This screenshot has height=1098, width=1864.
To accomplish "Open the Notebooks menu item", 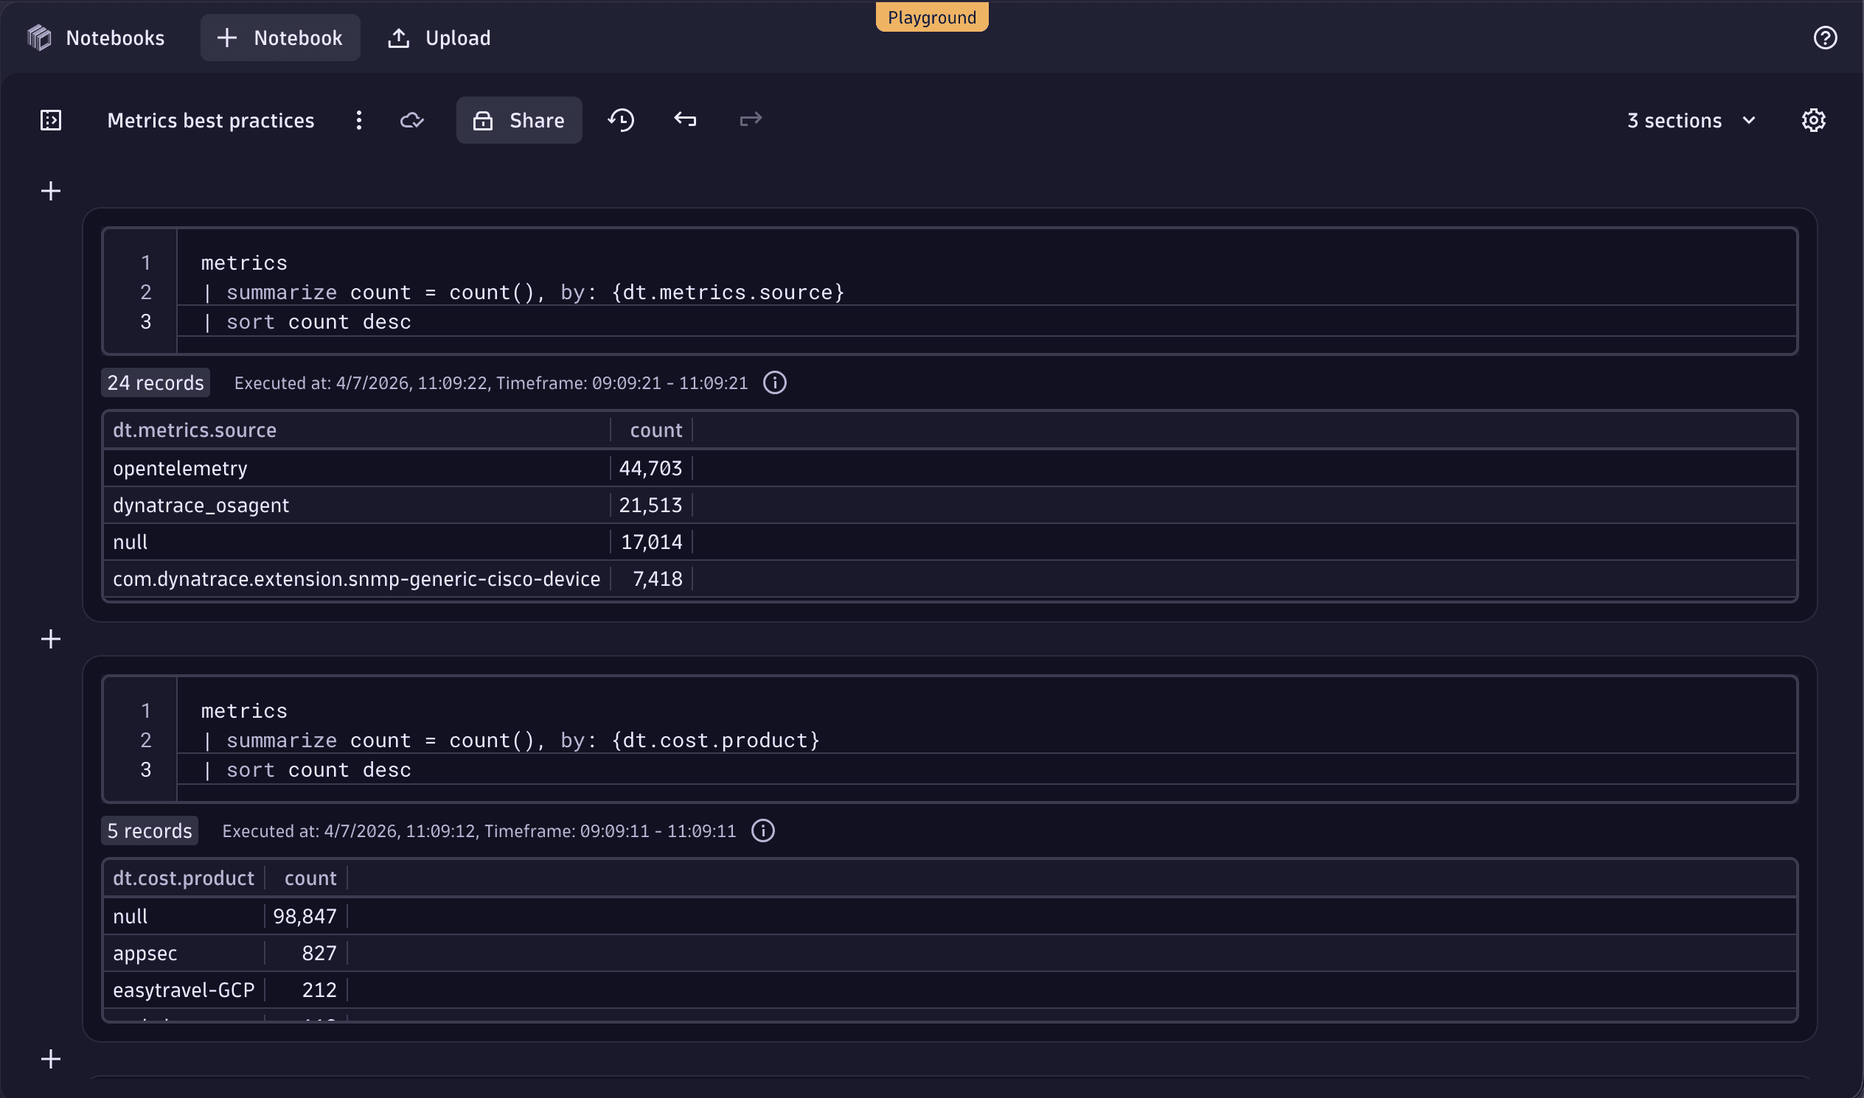I will 116,37.
